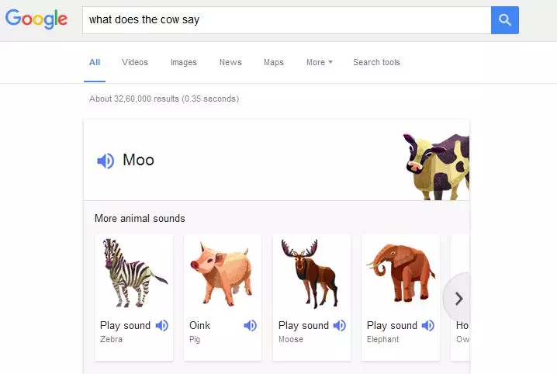
Task: Show next animal sounds with arrow
Action: [458, 298]
